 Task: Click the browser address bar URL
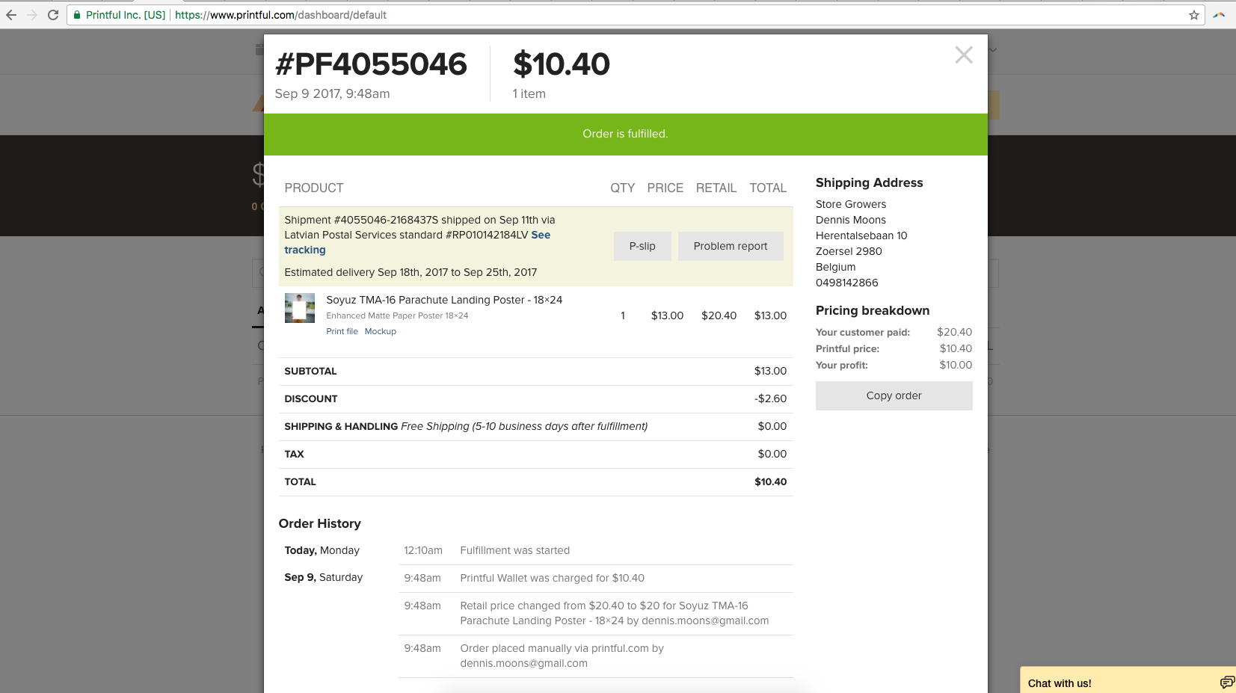(280, 15)
